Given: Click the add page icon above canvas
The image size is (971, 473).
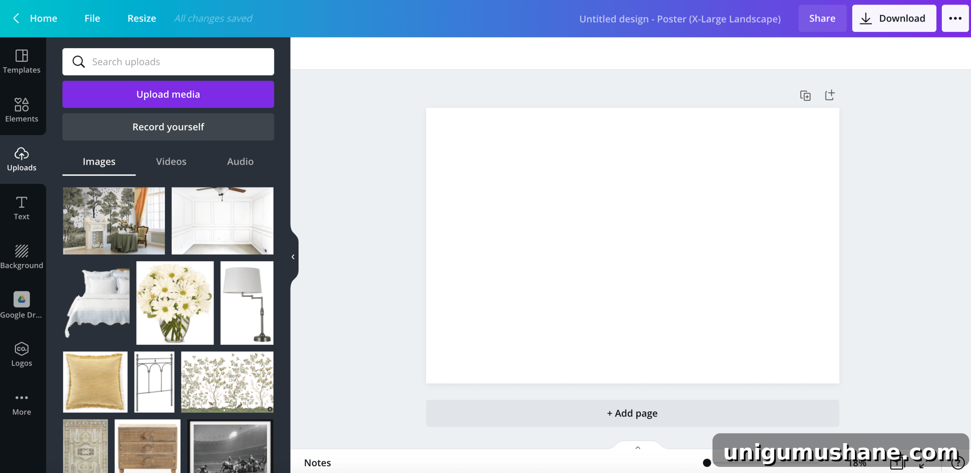Looking at the screenshot, I should coord(830,95).
